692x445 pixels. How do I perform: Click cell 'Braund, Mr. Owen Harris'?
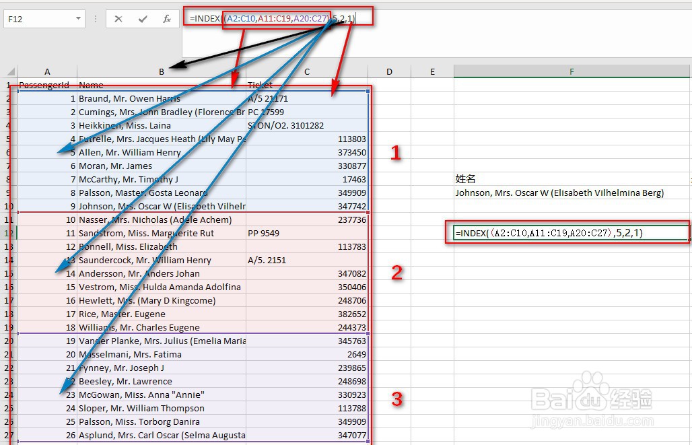coord(162,98)
